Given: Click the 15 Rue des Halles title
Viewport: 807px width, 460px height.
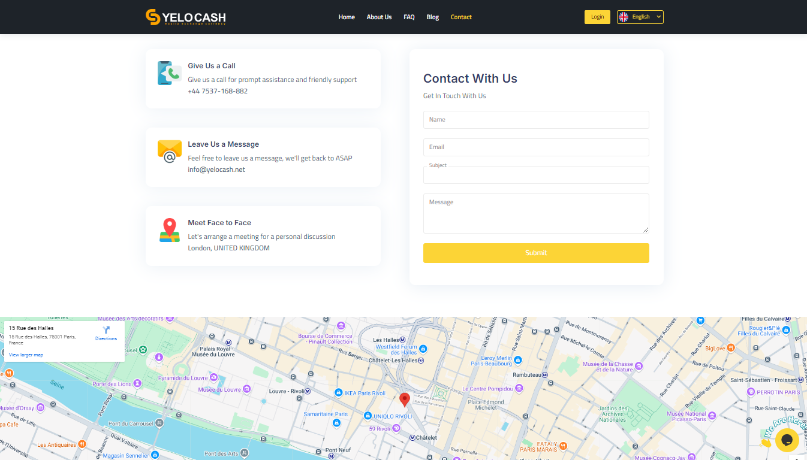Looking at the screenshot, I should coord(31,328).
